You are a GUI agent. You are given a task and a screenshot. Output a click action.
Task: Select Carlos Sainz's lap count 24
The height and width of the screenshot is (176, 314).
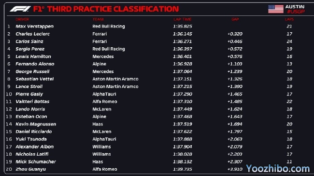(289, 41)
